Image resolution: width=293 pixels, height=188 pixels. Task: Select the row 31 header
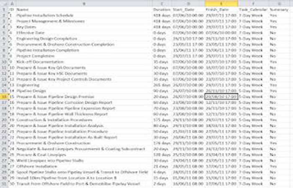pos(4,184)
